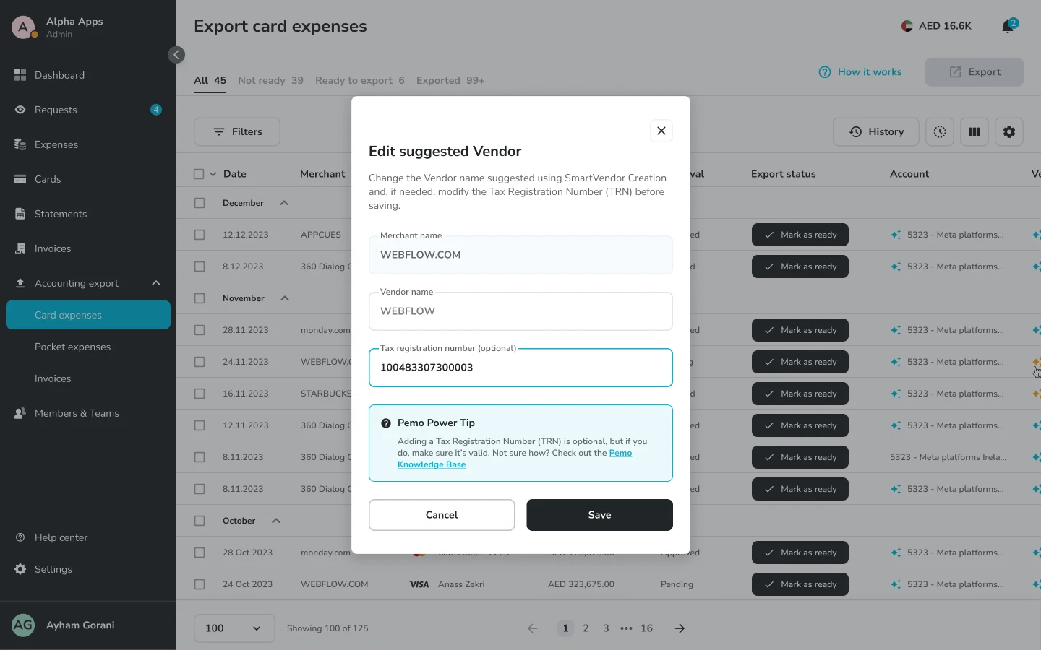Close the Edit suggested Vendor dialog
Image resolution: width=1041 pixels, height=650 pixels.
(x=661, y=131)
